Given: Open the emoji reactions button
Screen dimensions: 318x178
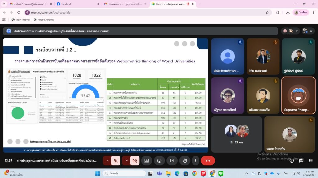Looking at the screenshot, I should 159,161.
